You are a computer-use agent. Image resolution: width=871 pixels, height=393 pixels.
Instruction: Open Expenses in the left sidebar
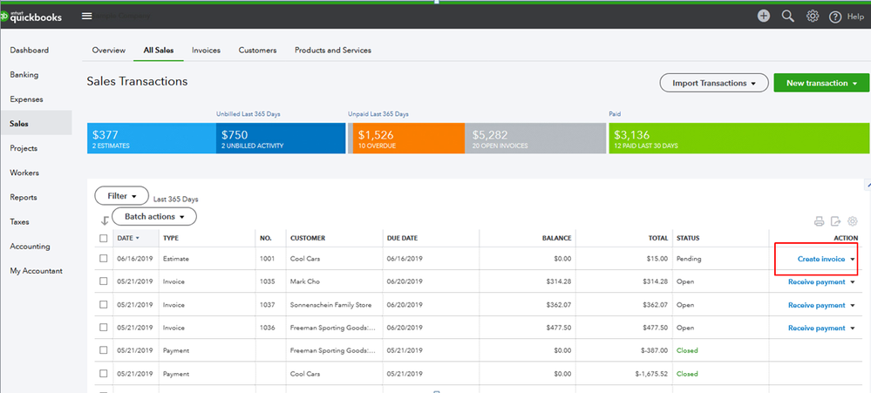(26, 99)
